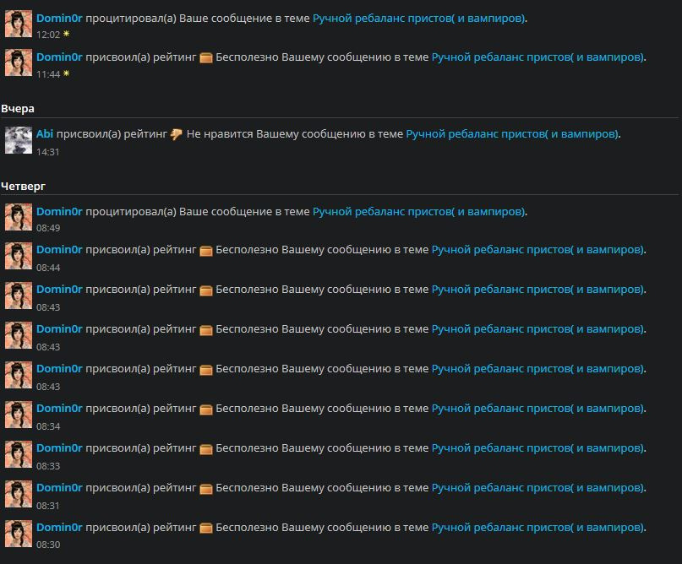Click the Вчера date heading
The image size is (682, 564).
18,109
